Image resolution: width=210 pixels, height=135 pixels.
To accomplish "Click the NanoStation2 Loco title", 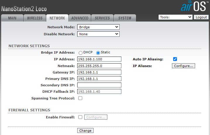I will click(x=24, y=9).
